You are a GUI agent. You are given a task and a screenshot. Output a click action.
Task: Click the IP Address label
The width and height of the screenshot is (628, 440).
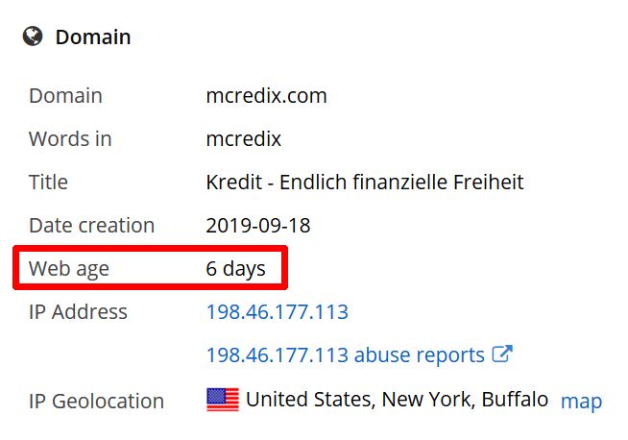click(x=78, y=312)
